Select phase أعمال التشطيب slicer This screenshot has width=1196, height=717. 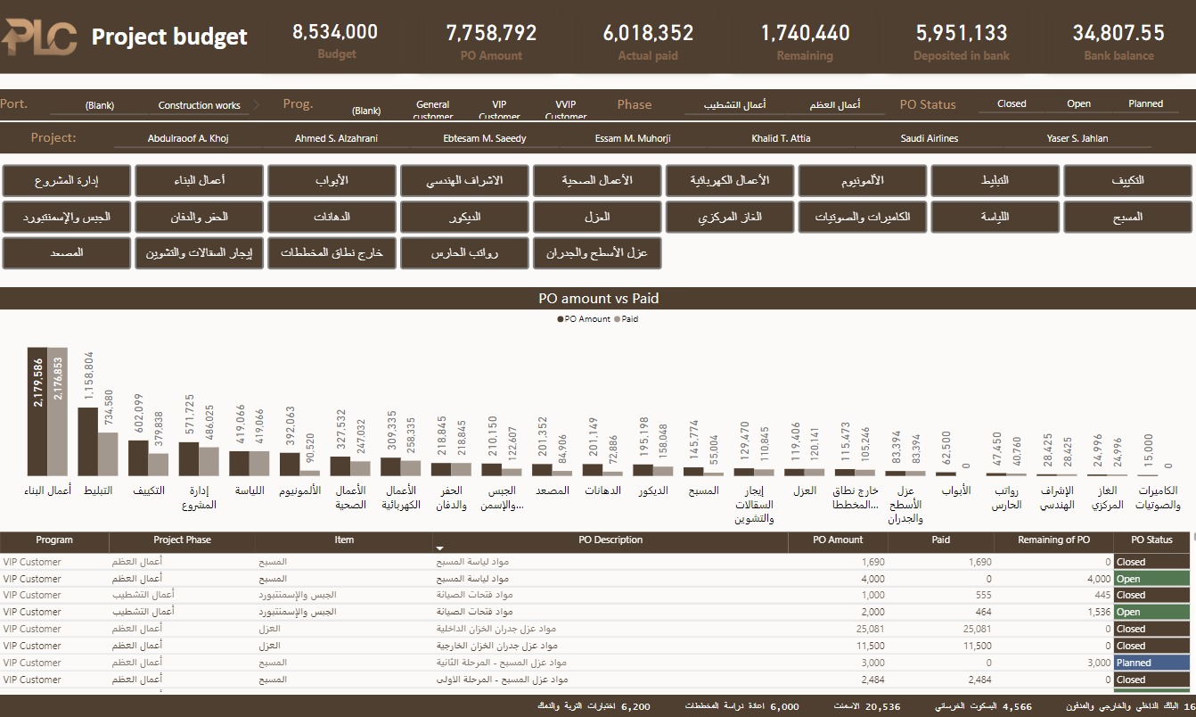click(735, 104)
